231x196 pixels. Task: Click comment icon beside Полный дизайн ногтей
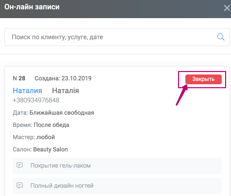tap(20, 185)
